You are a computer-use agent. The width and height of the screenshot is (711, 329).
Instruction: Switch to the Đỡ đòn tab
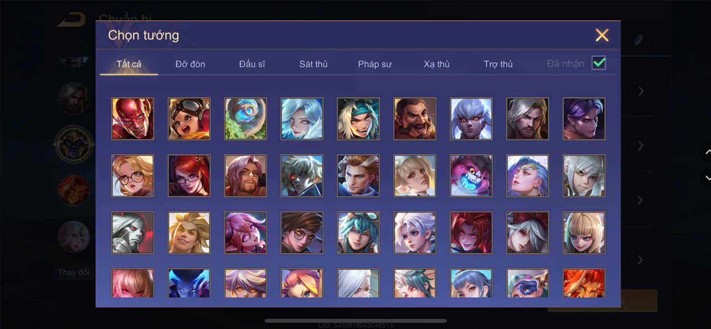(x=190, y=64)
